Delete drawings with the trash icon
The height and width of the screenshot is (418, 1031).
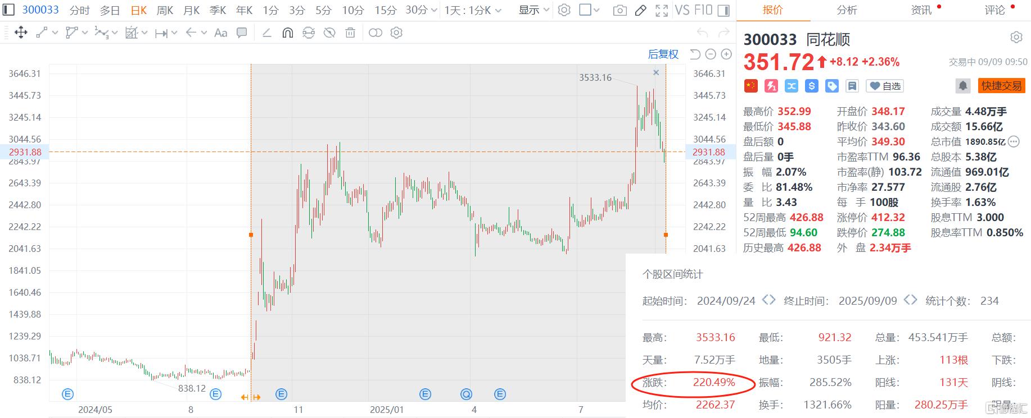coord(350,33)
